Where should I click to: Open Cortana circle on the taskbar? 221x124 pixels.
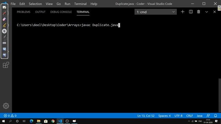17,121
